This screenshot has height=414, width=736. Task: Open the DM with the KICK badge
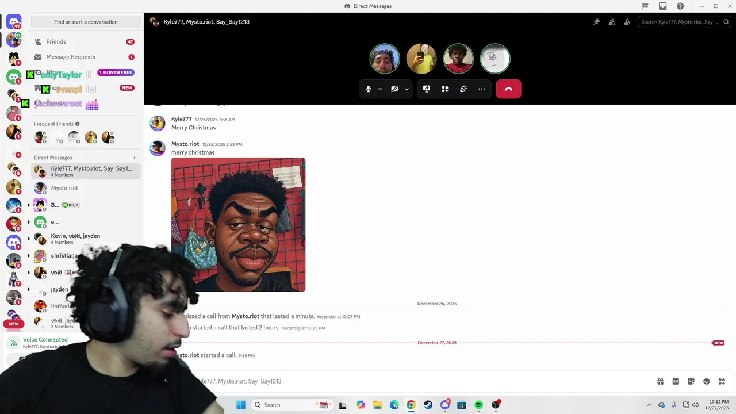(x=86, y=205)
